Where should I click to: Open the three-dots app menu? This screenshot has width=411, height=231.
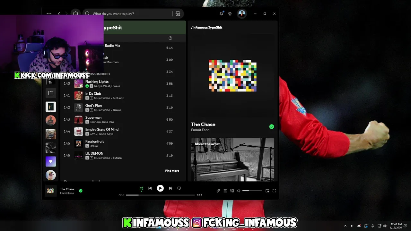49,14
